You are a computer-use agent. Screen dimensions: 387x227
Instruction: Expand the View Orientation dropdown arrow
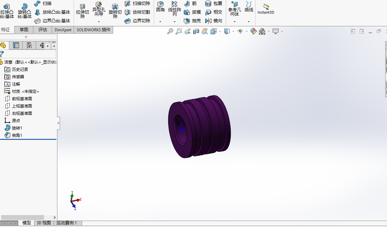[x=220, y=32]
